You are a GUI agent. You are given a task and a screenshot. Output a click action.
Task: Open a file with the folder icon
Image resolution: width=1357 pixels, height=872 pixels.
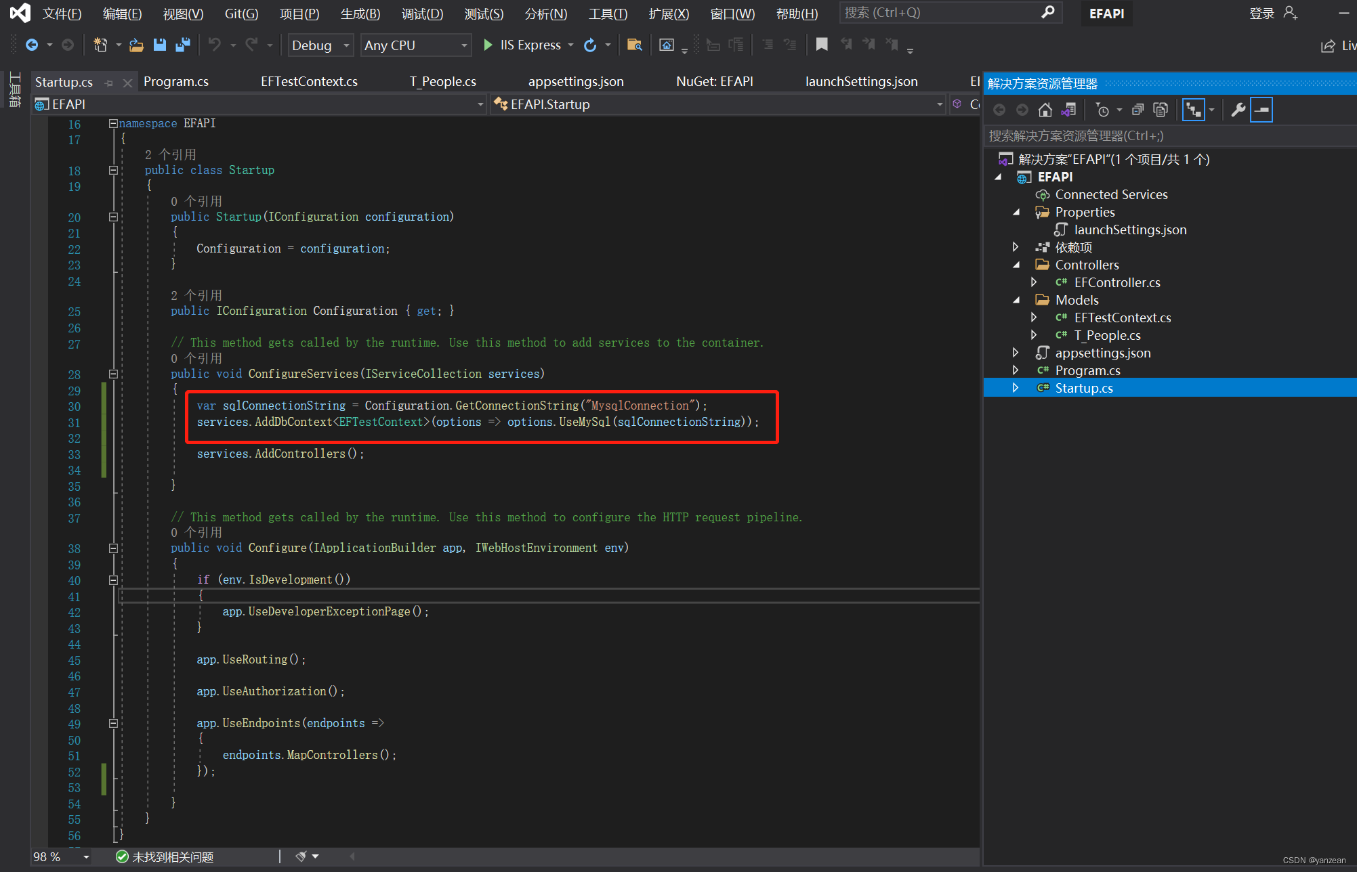point(136,45)
